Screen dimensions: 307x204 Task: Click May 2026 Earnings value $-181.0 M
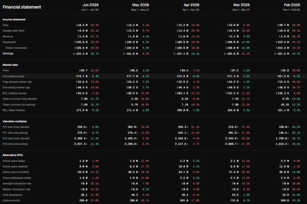(130, 54)
